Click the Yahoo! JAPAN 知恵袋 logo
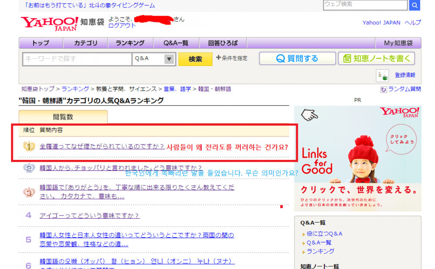This screenshot has width=435, height=269. [x=62, y=23]
